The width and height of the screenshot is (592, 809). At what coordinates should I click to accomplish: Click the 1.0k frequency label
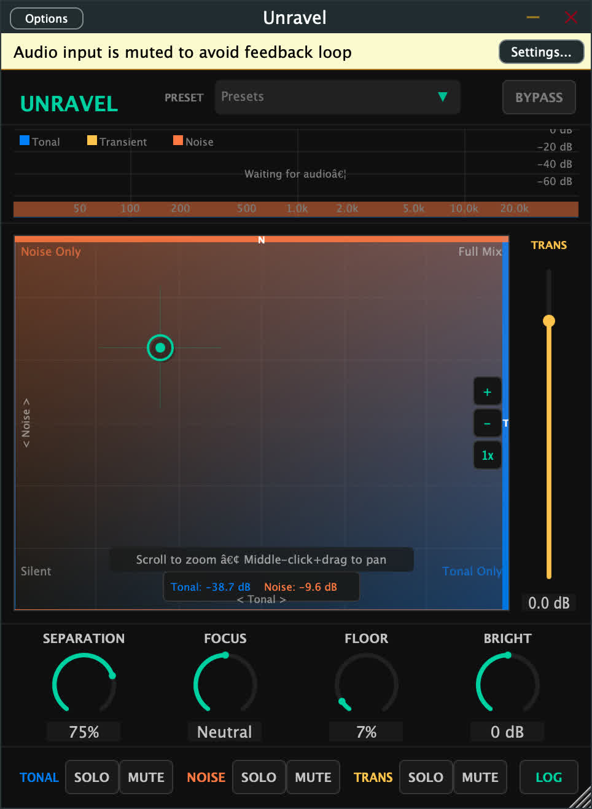coord(297,208)
